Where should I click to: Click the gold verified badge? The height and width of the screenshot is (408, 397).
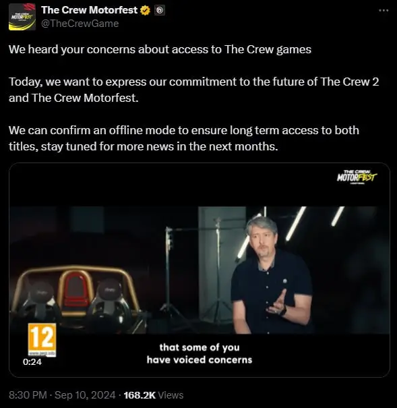[146, 10]
